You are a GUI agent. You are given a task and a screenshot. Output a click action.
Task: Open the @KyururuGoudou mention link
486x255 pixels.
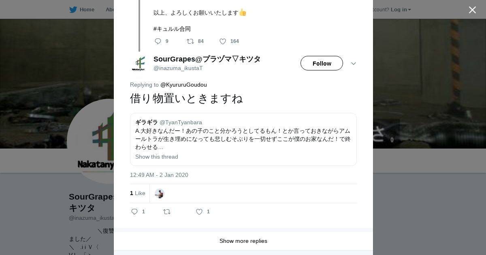point(183,85)
